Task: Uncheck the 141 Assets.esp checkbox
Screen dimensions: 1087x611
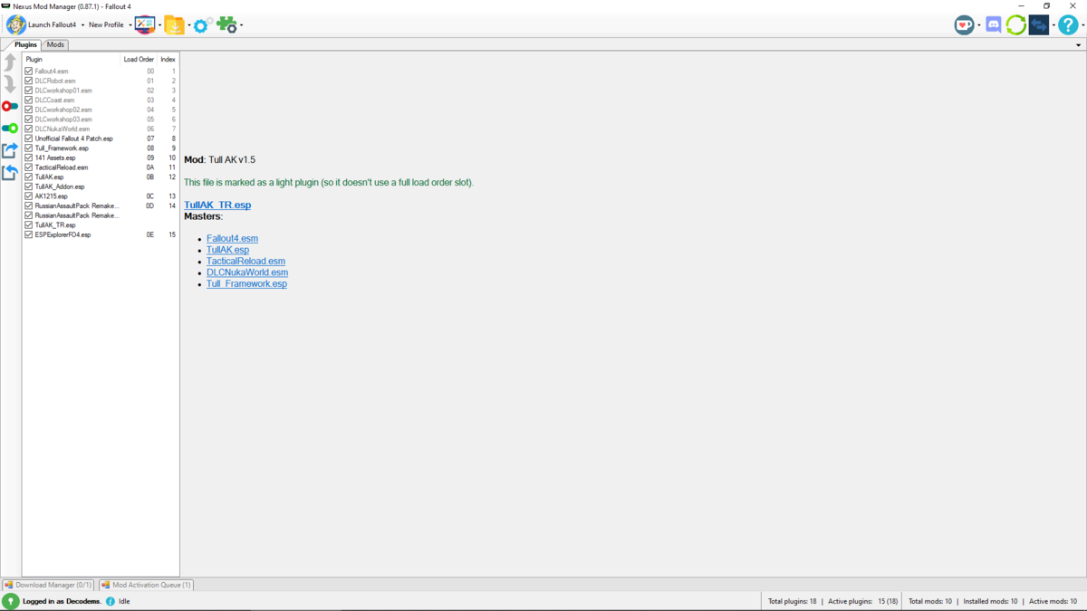Action: pyautogui.click(x=29, y=158)
